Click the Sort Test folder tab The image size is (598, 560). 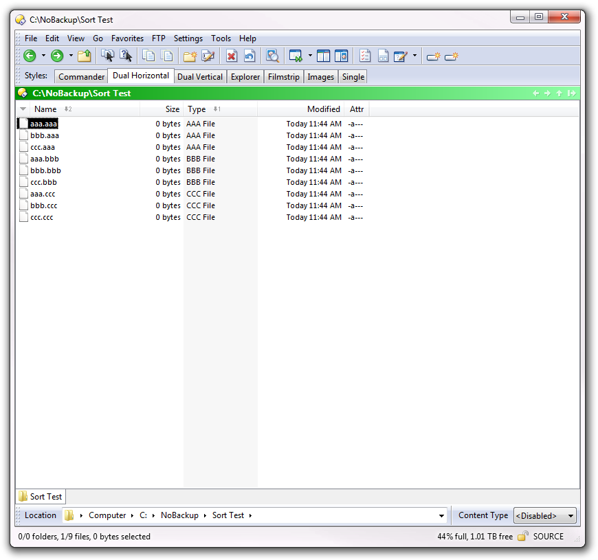tap(41, 497)
